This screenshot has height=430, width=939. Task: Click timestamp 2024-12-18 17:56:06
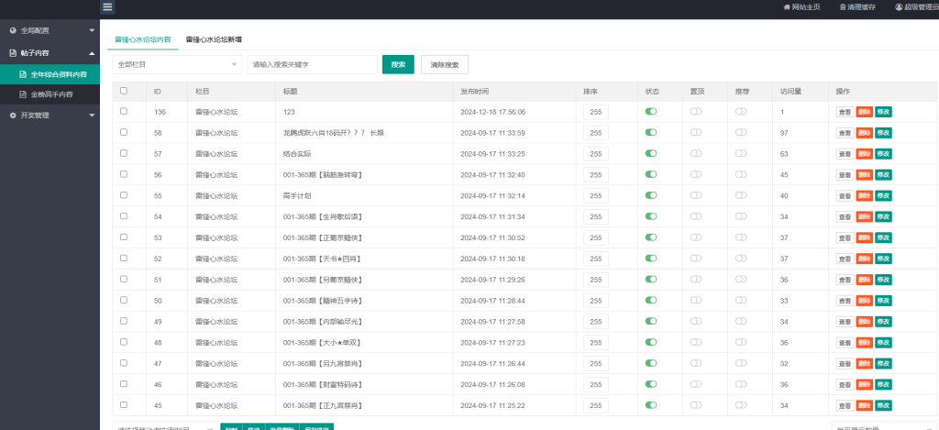coord(492,112)
